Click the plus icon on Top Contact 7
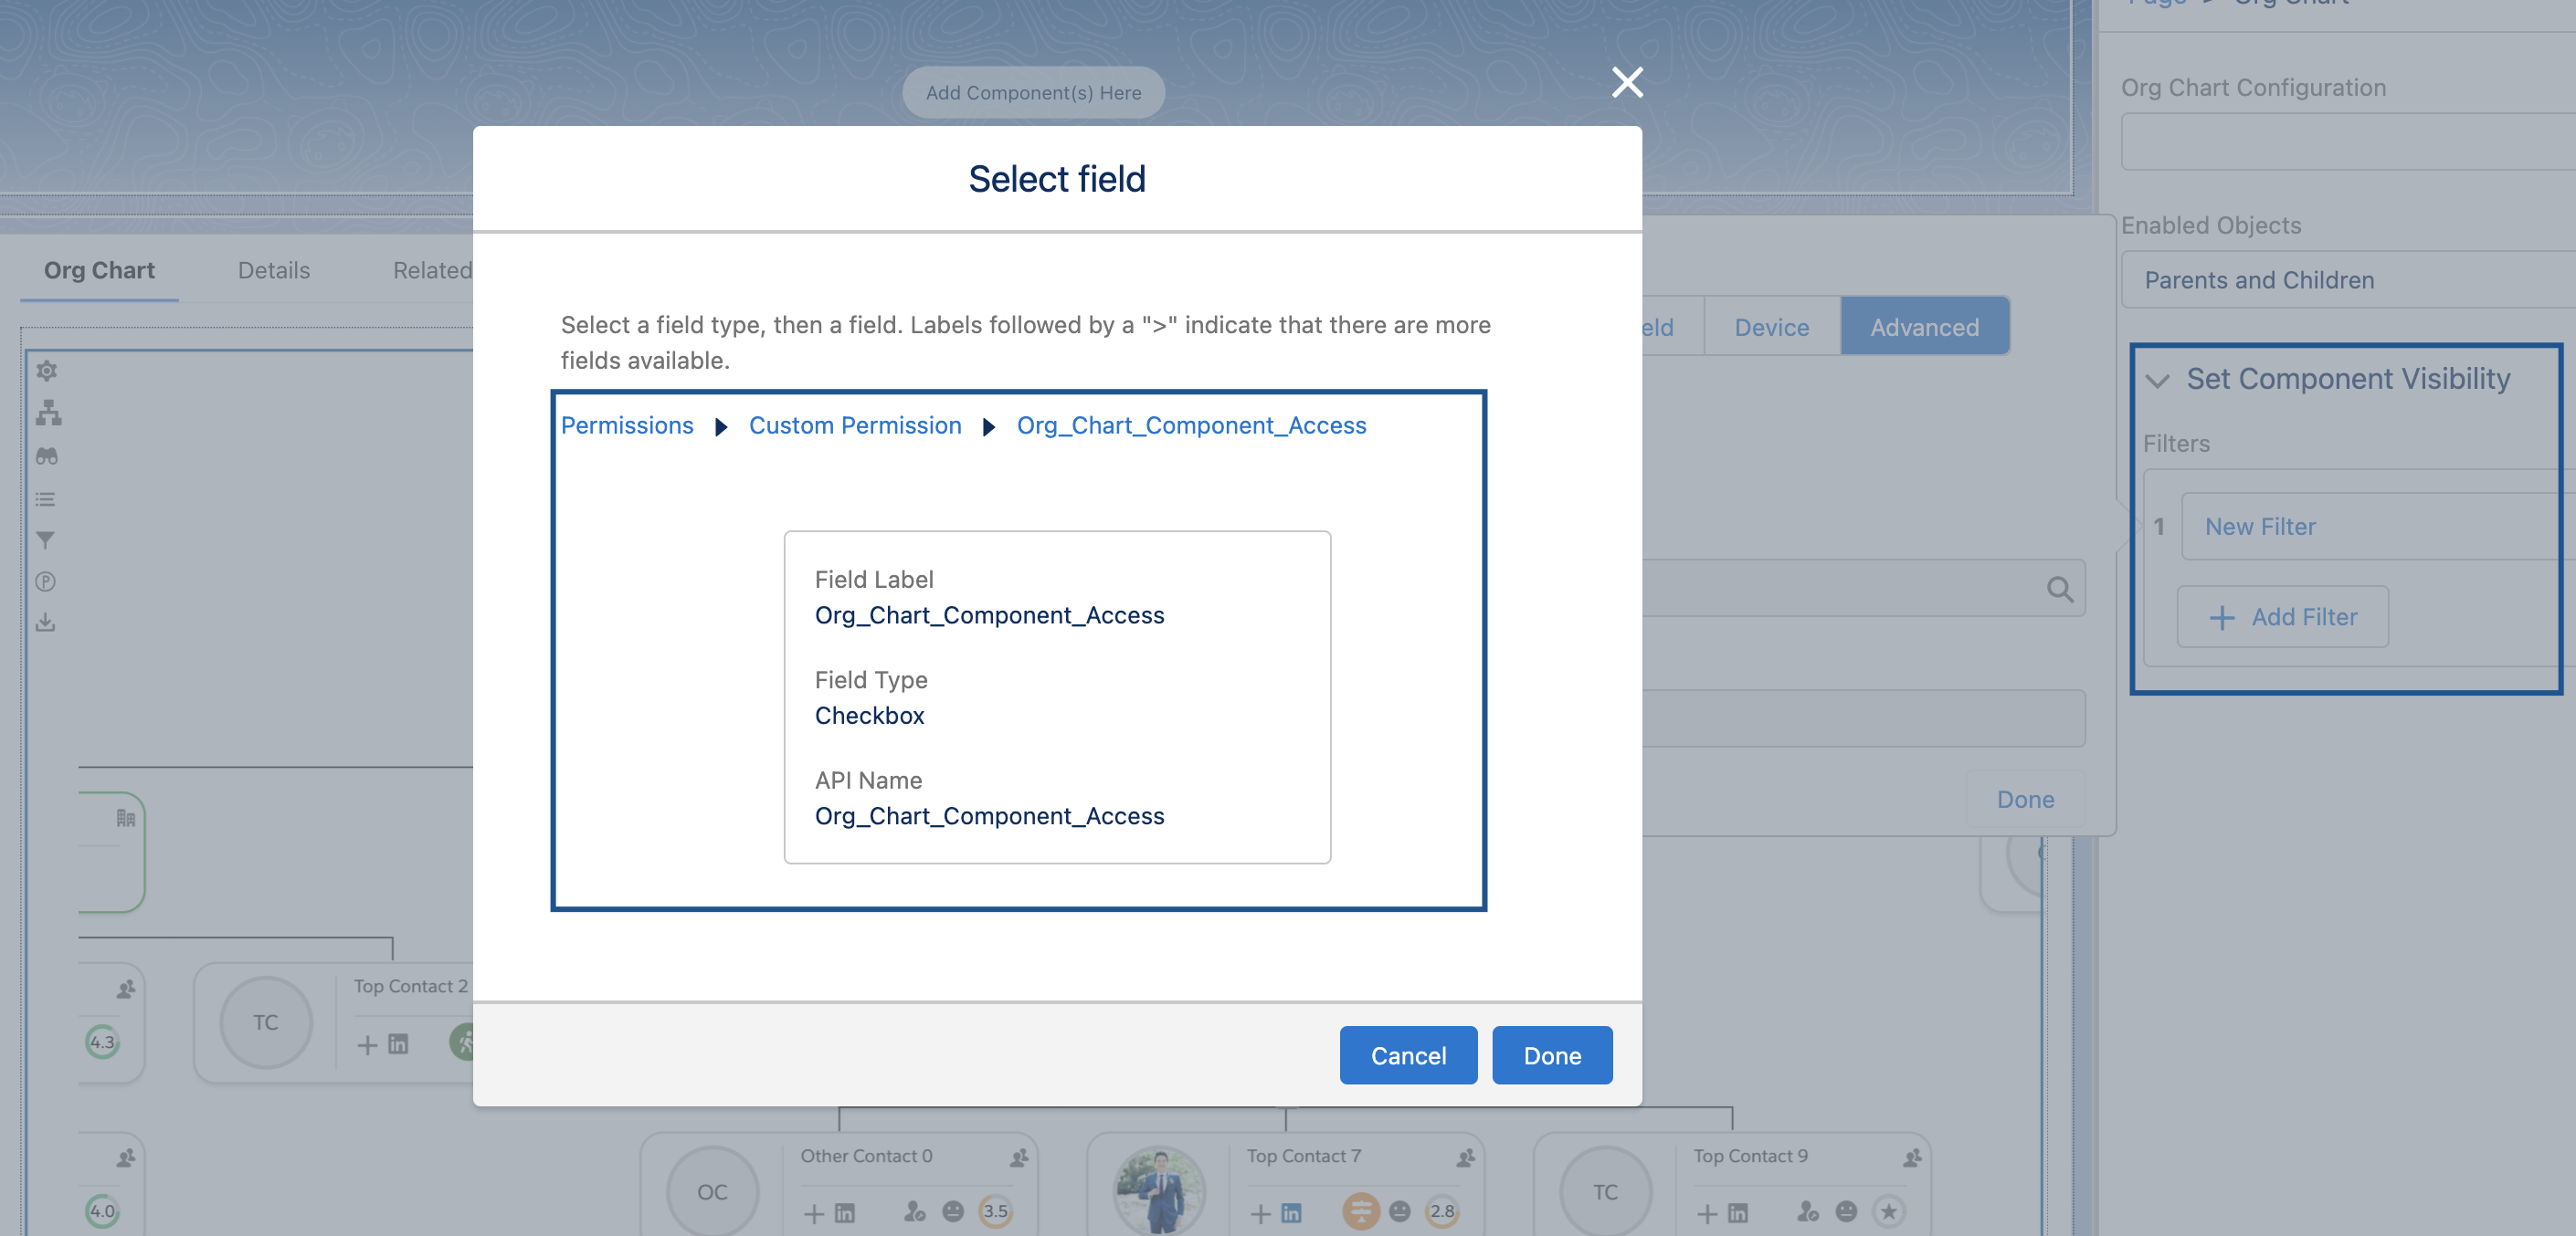The width and height of the screenshot is (2576, 1236). pos(1260,1213)
